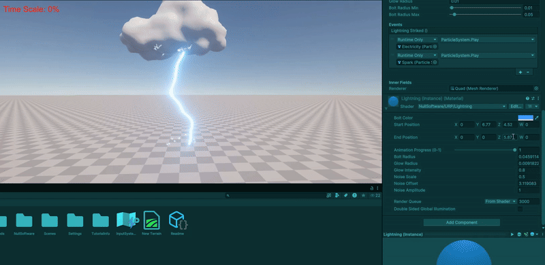Collapse the Lightning material foldout arrow
Image resolution: width=545 pixels, height=265 pixels.
click(386, 109)
